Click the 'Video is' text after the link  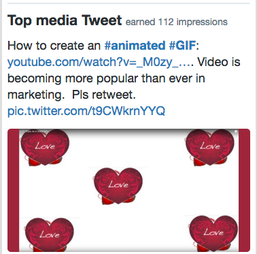click(219, 62)
